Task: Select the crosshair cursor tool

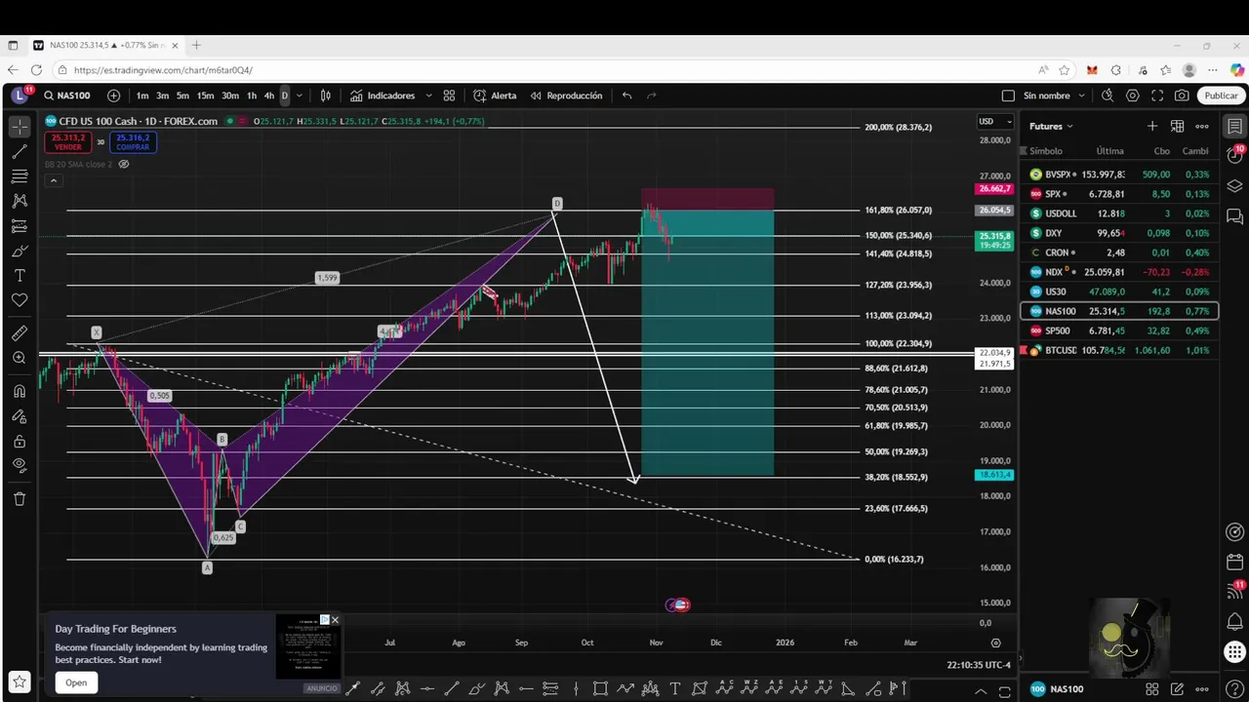Action: (x=20, y=127)
